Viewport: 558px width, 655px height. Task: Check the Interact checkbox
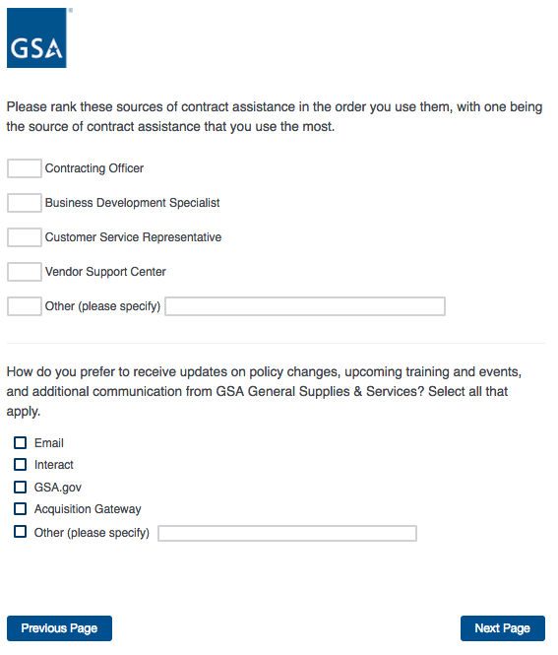20,465
